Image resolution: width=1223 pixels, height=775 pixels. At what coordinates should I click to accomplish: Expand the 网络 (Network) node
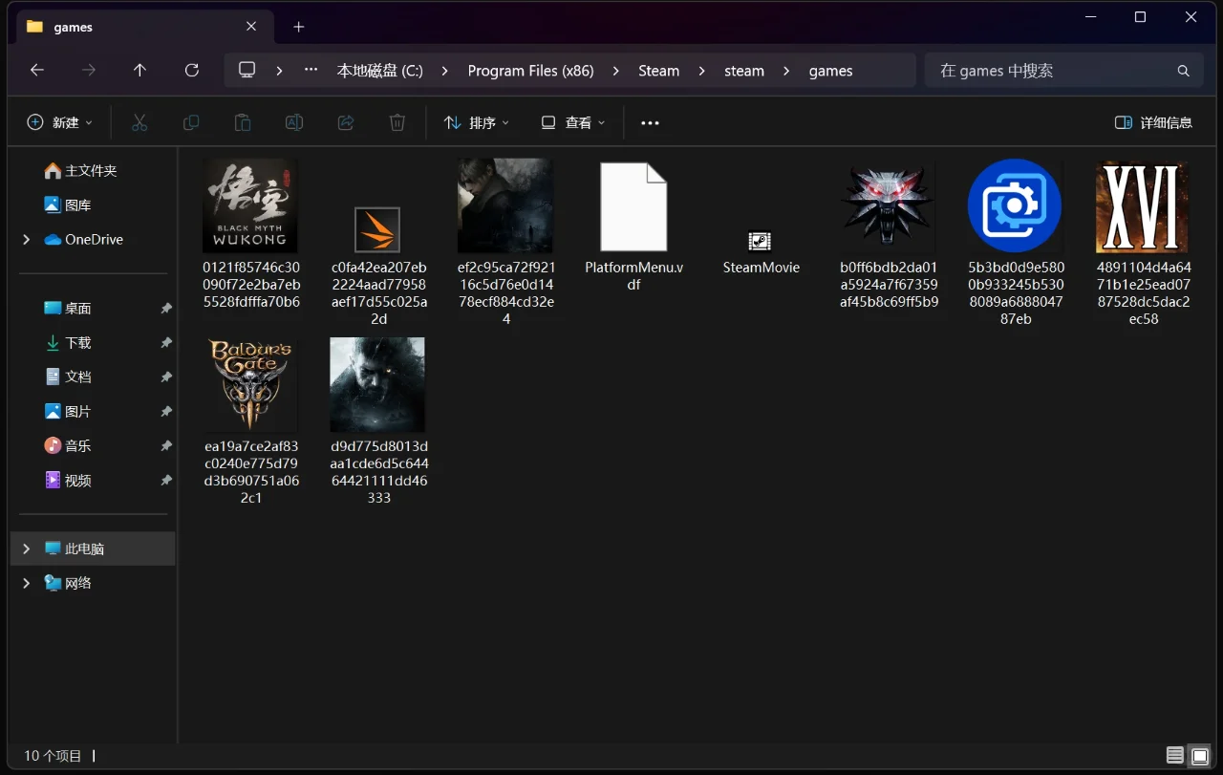(26, 584)
